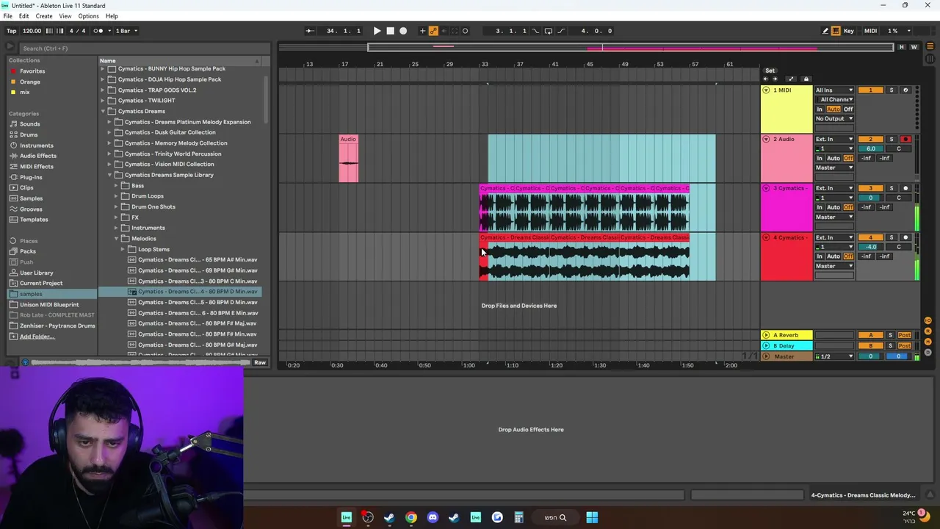The height and width of the screenshot is (529, 940).
Task: Click the Tap tempo button
Action: [x=11, y=31]
